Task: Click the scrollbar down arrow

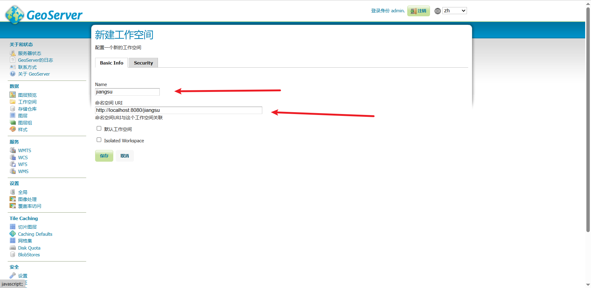Action: [588, 285]
